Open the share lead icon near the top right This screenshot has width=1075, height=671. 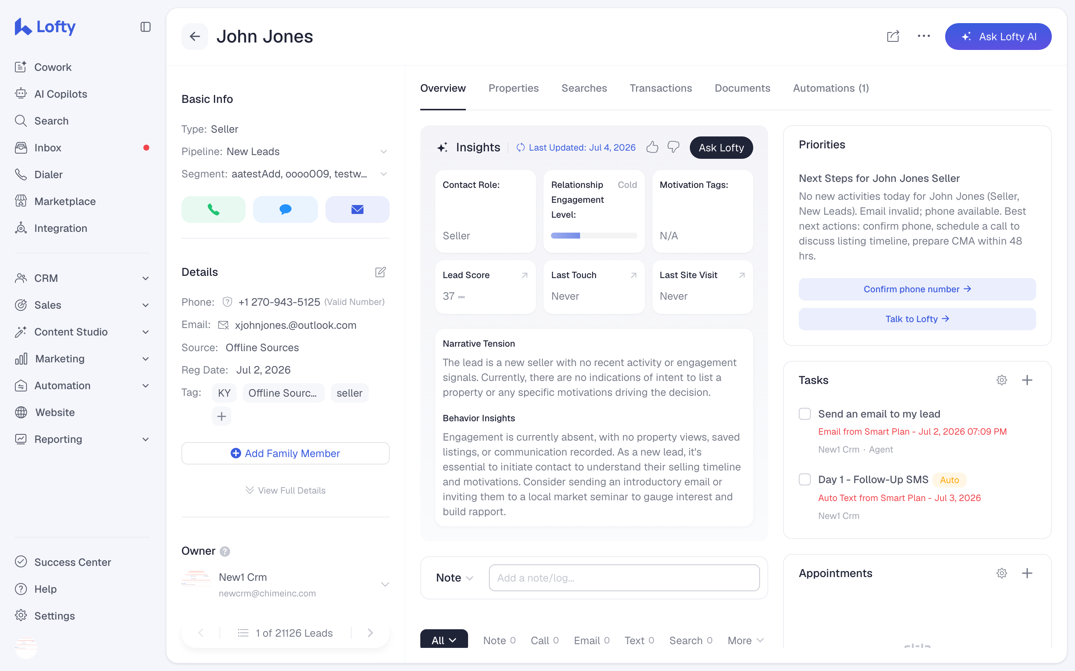pyautogui.click(x=893, y=37)
